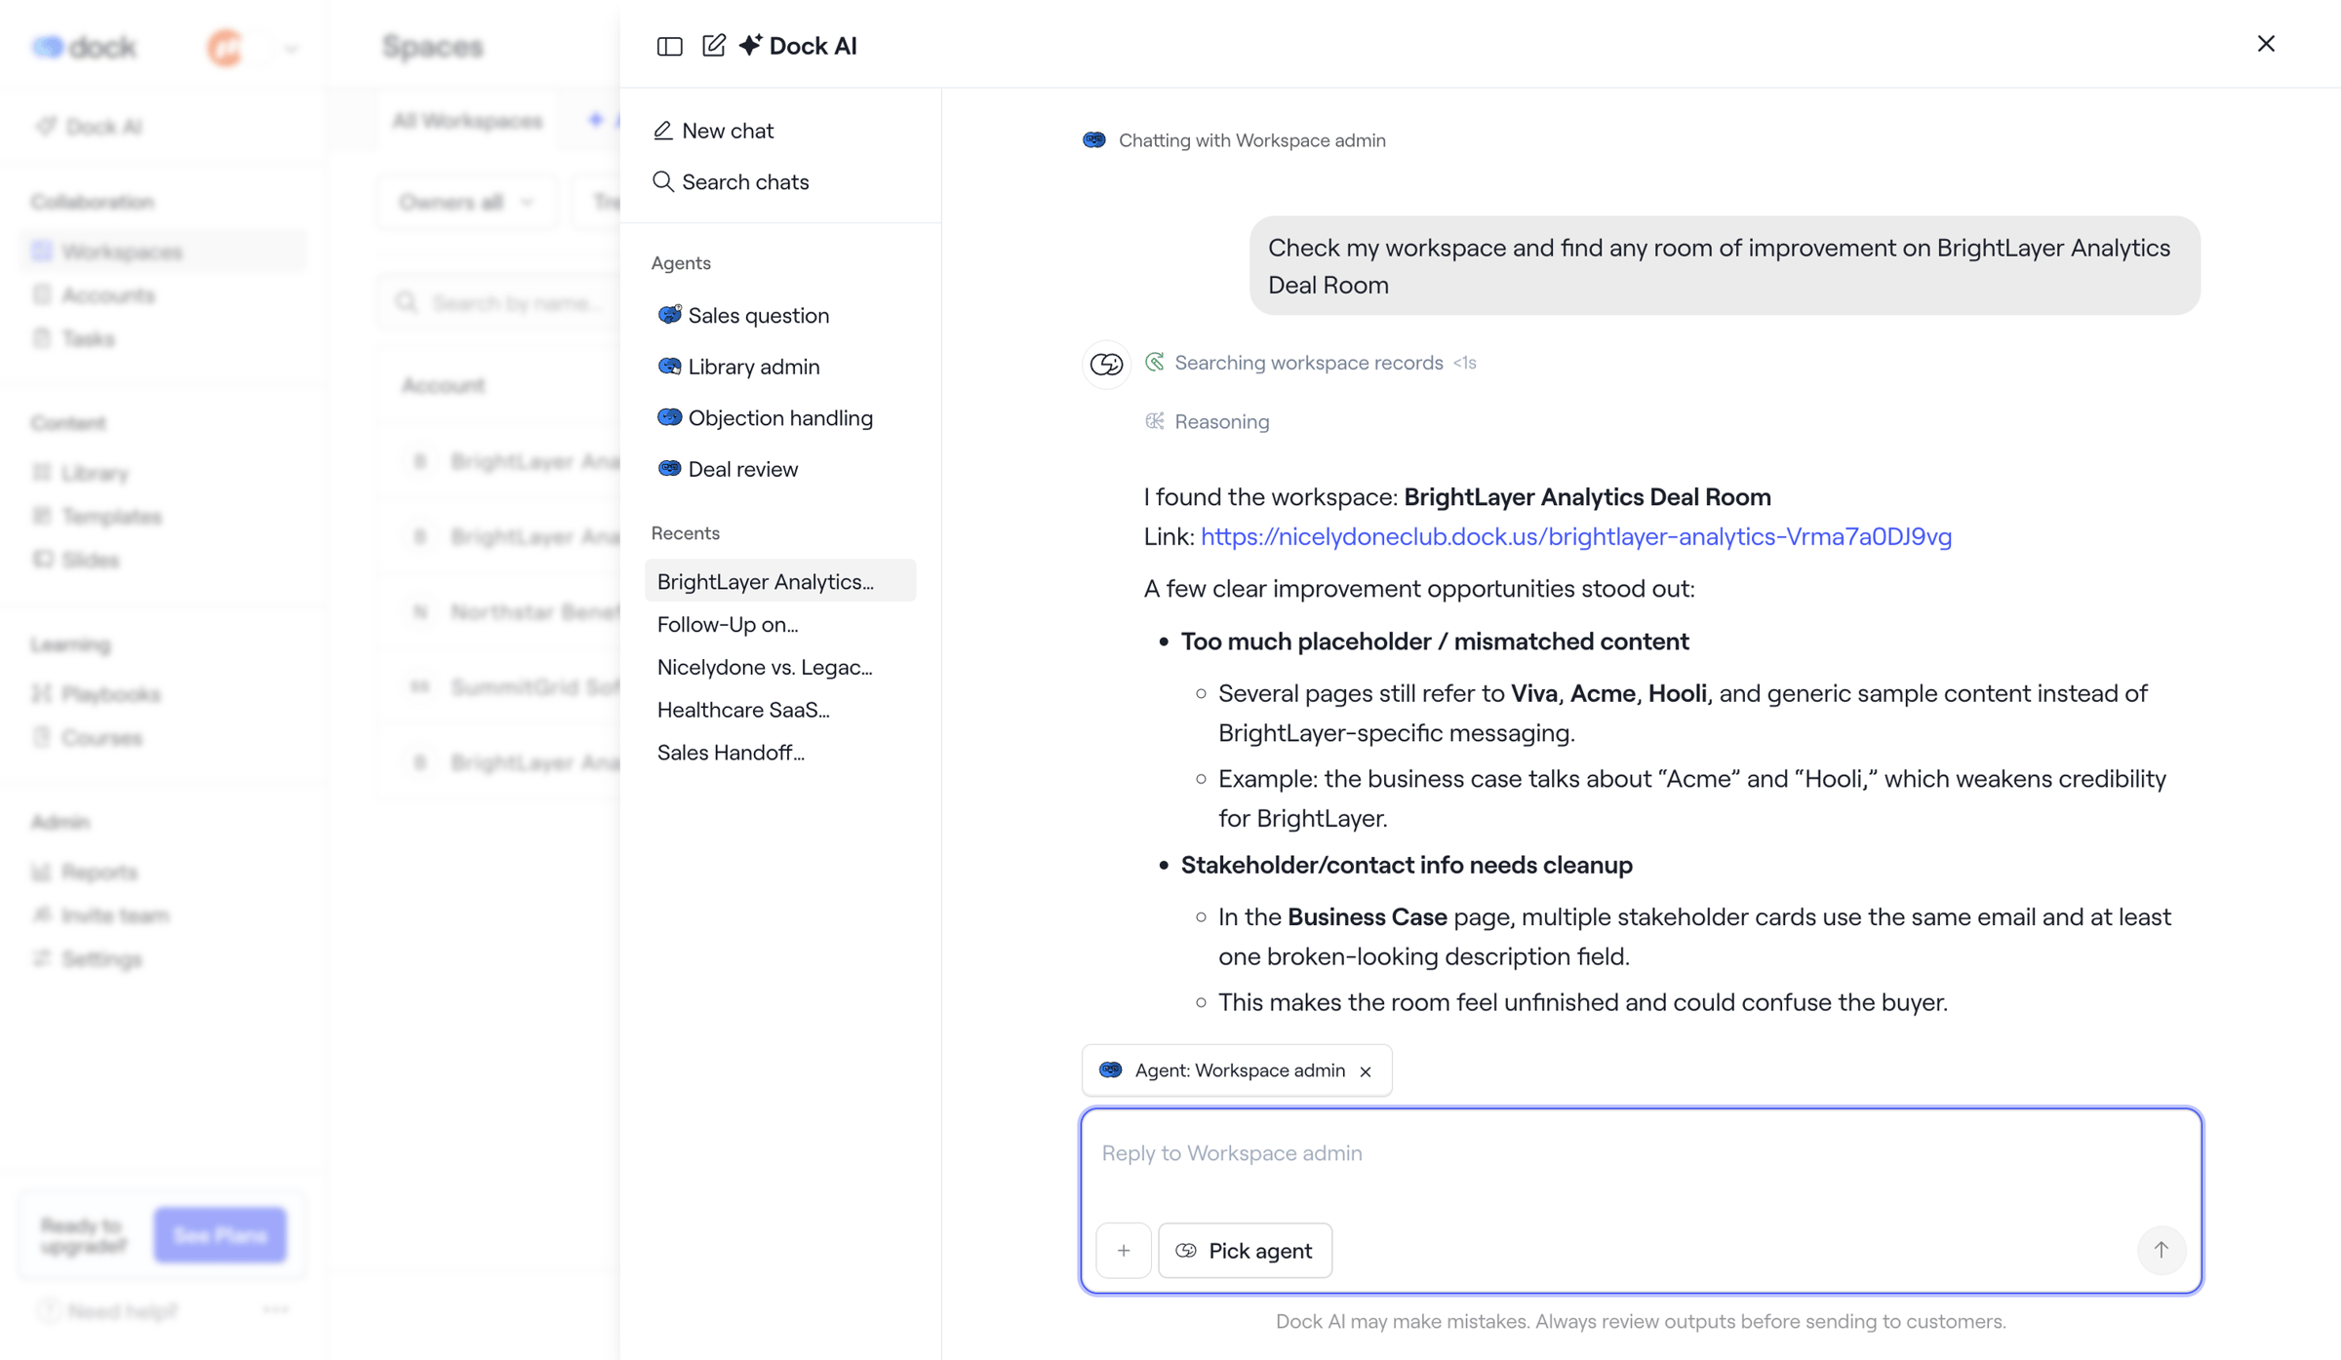This screenshot has width=2341, height=1360.
Task: Open Templates in sidebar
Action: (x=98, y=516)
